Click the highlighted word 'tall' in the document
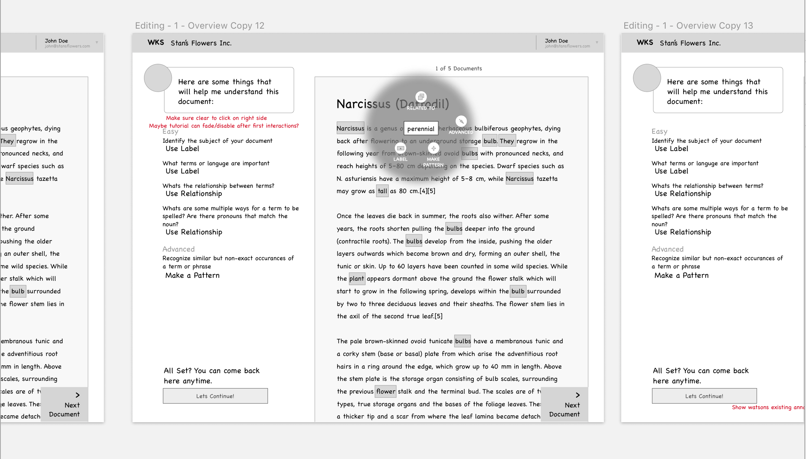This screenshot has width=806, height=459. click(x=382, y=191)
